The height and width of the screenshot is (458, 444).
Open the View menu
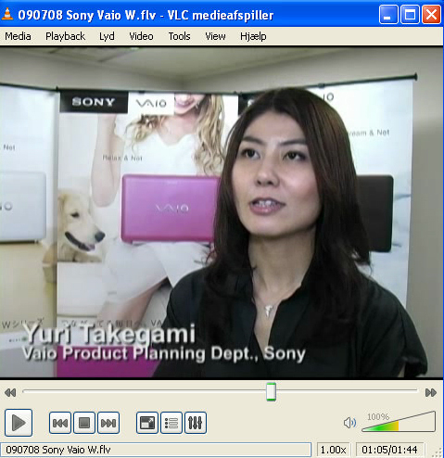[215, 36]
